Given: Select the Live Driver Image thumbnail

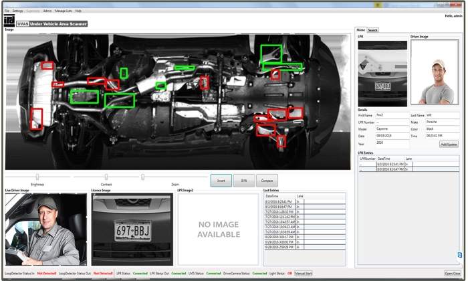Looking at the screenshot, I should (x=45, y=229).
